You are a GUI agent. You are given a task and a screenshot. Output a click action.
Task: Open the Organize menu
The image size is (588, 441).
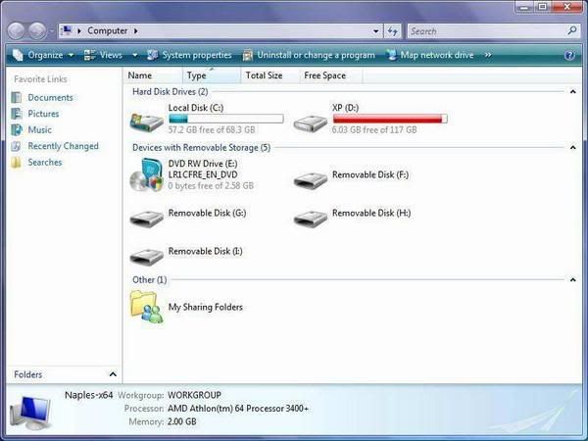(x=43, y=55)
